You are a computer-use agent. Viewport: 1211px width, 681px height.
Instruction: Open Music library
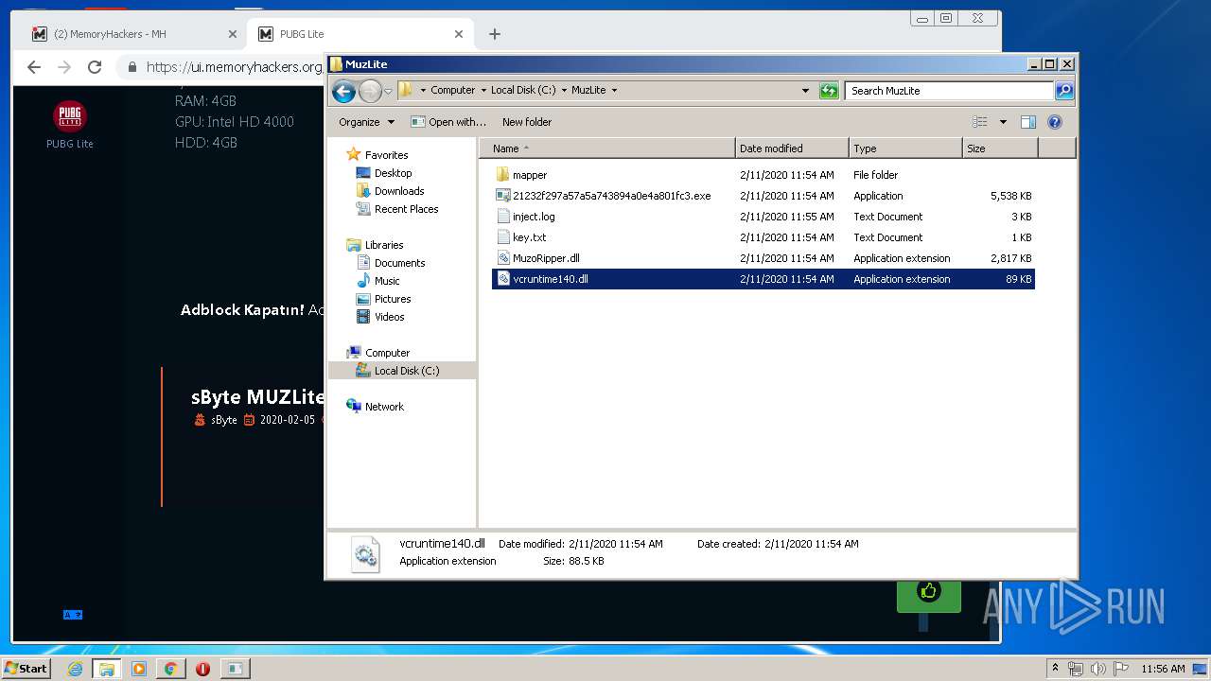tap(387, 281)
